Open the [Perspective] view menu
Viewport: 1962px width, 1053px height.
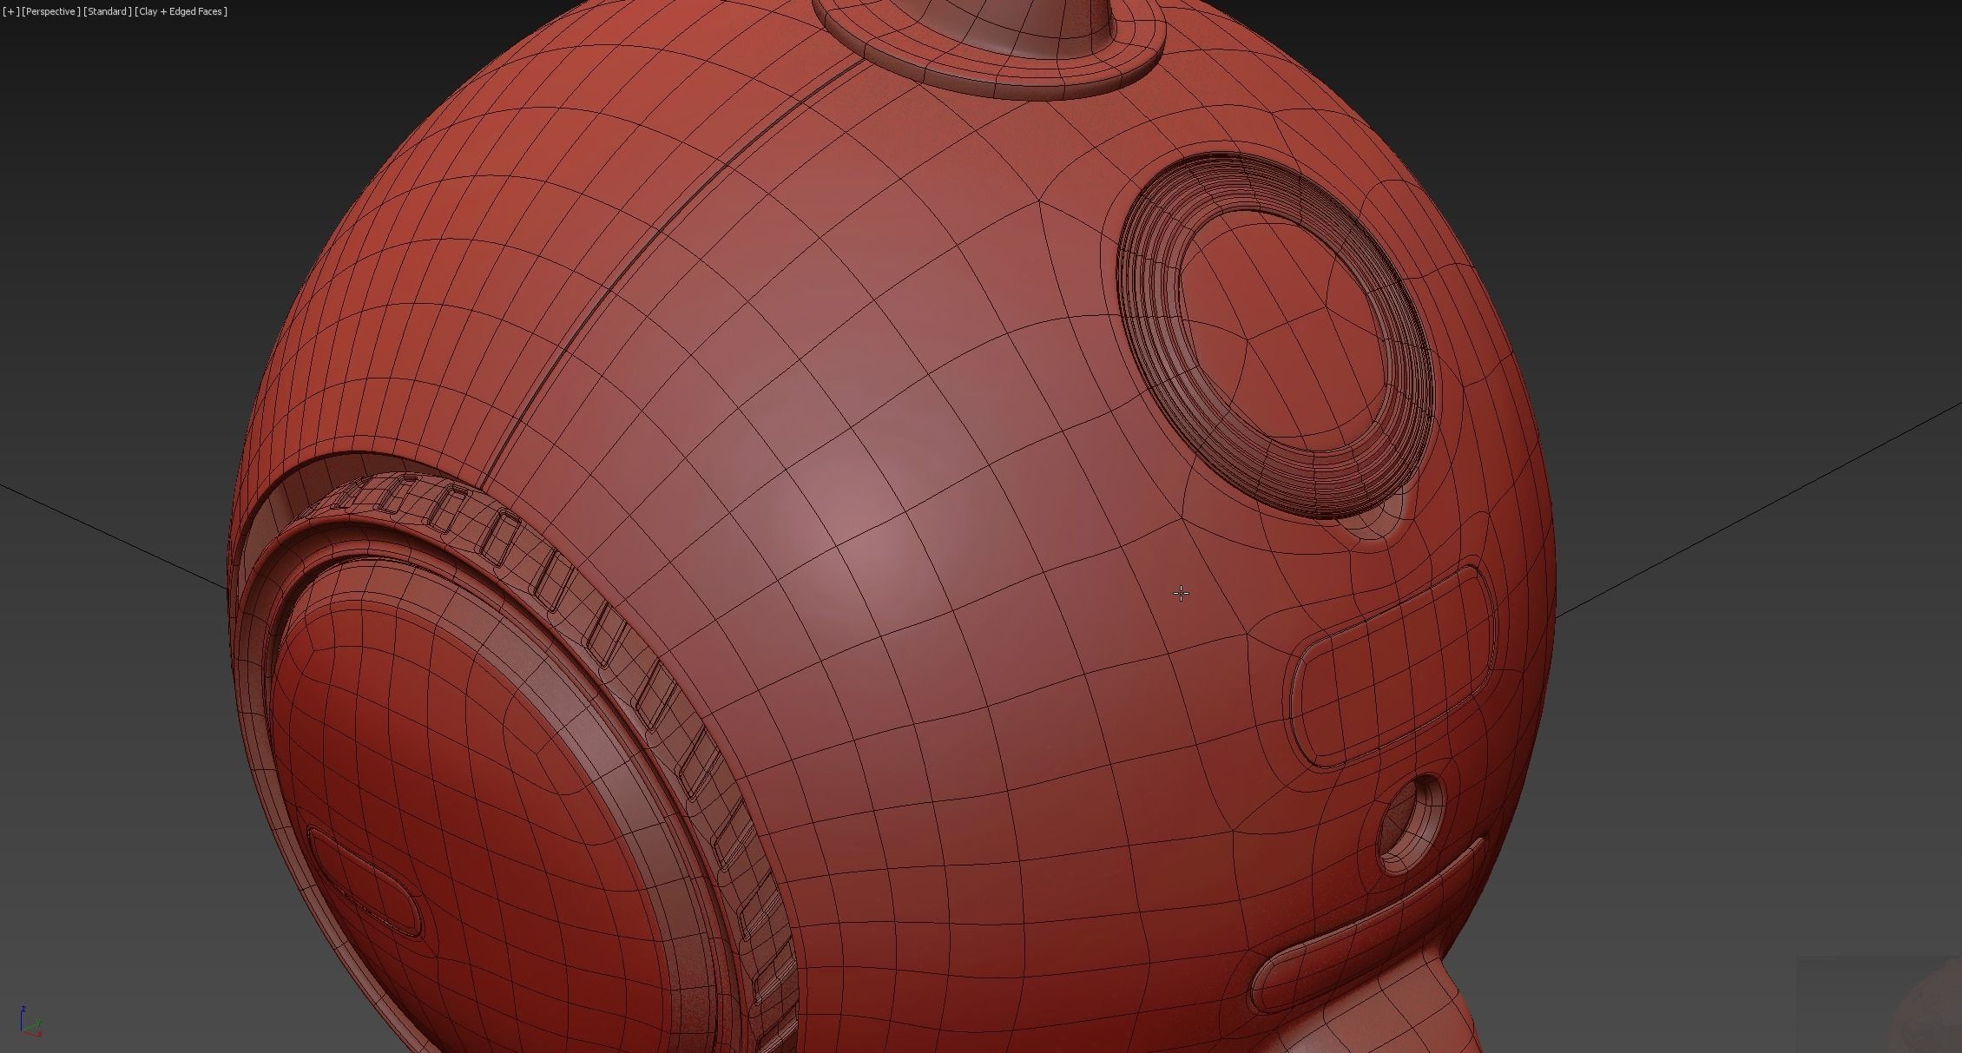point(51,11)
